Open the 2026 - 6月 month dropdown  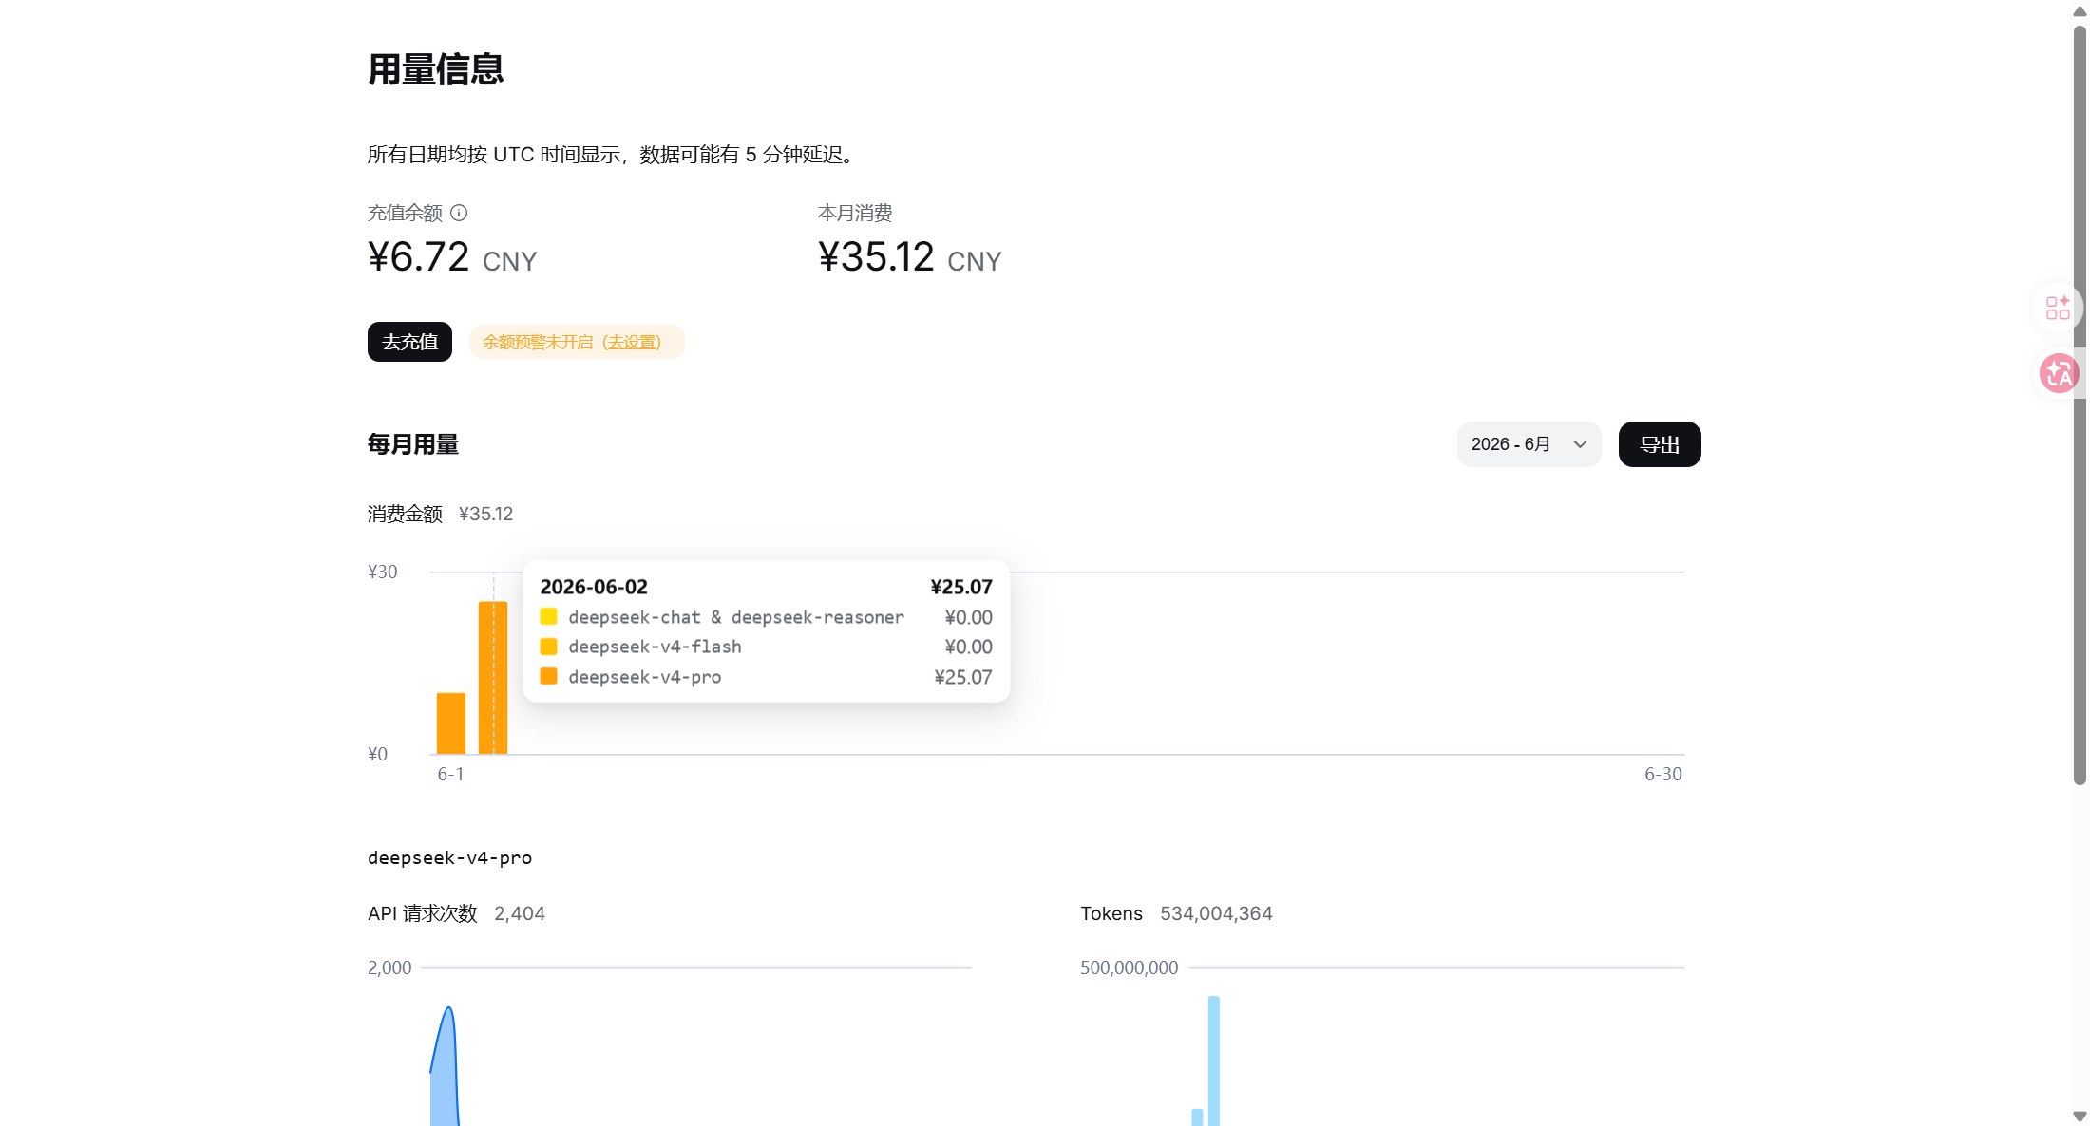coord(1529,444)
